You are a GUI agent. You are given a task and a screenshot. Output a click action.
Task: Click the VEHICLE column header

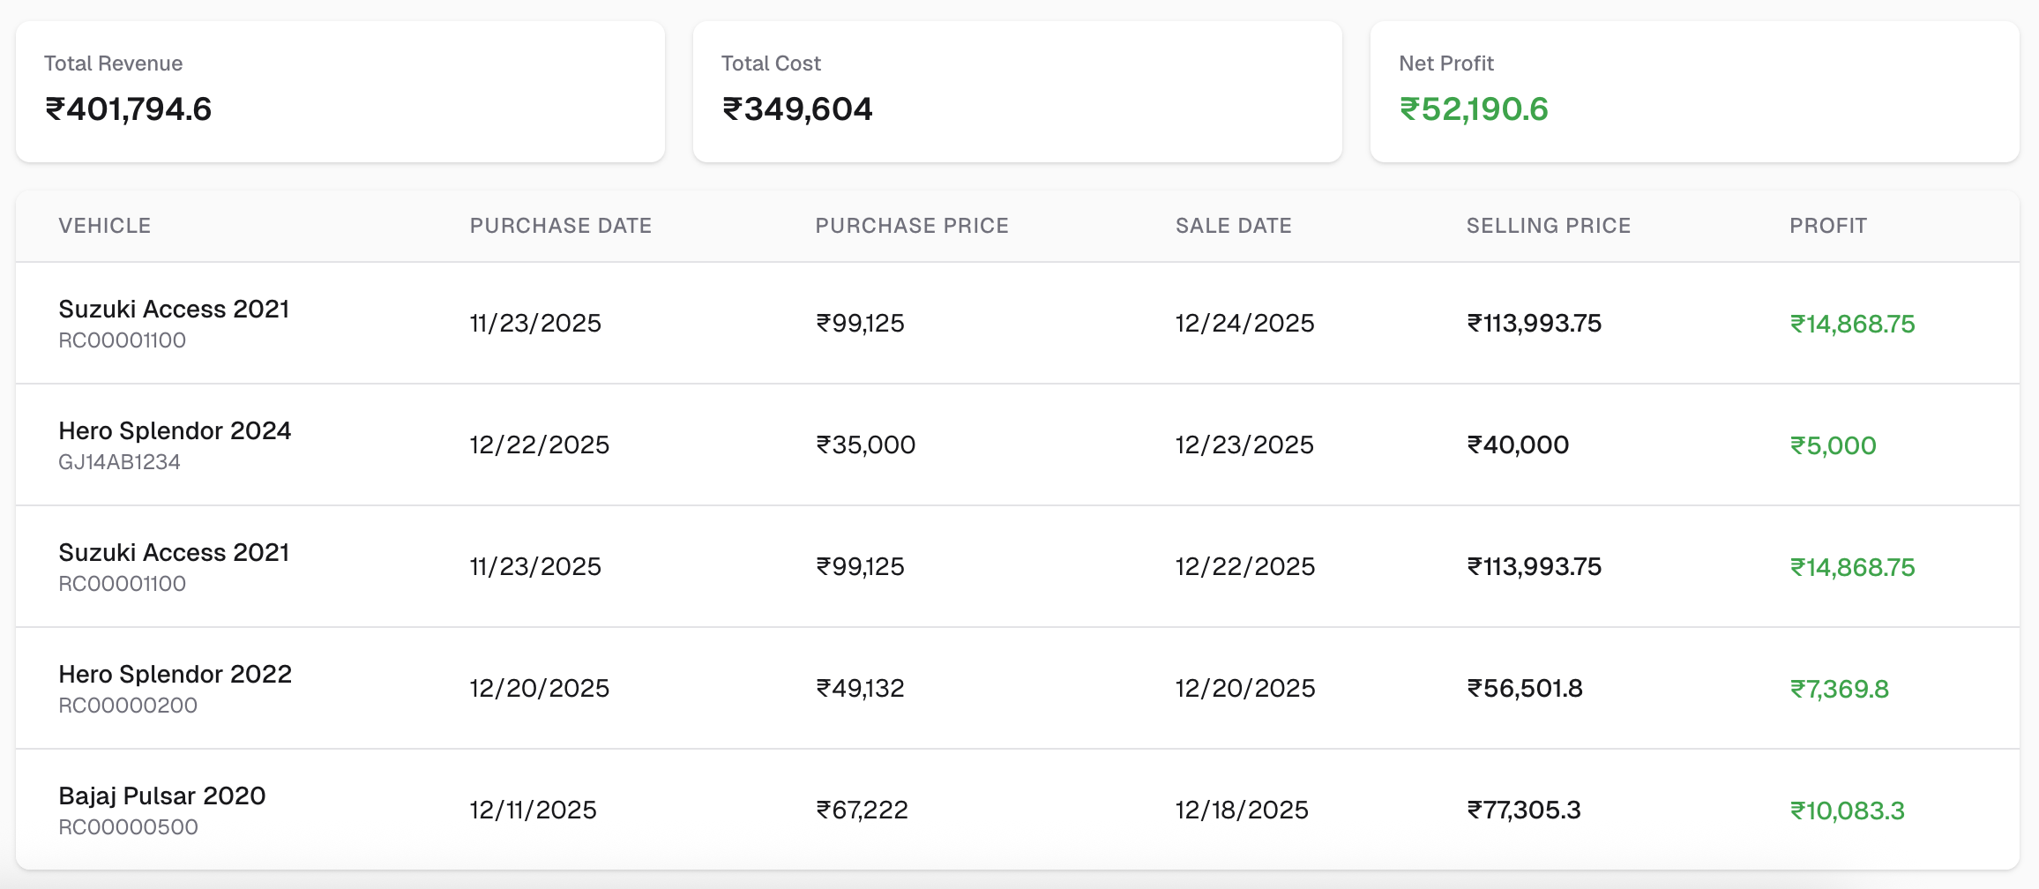(105, 226)
